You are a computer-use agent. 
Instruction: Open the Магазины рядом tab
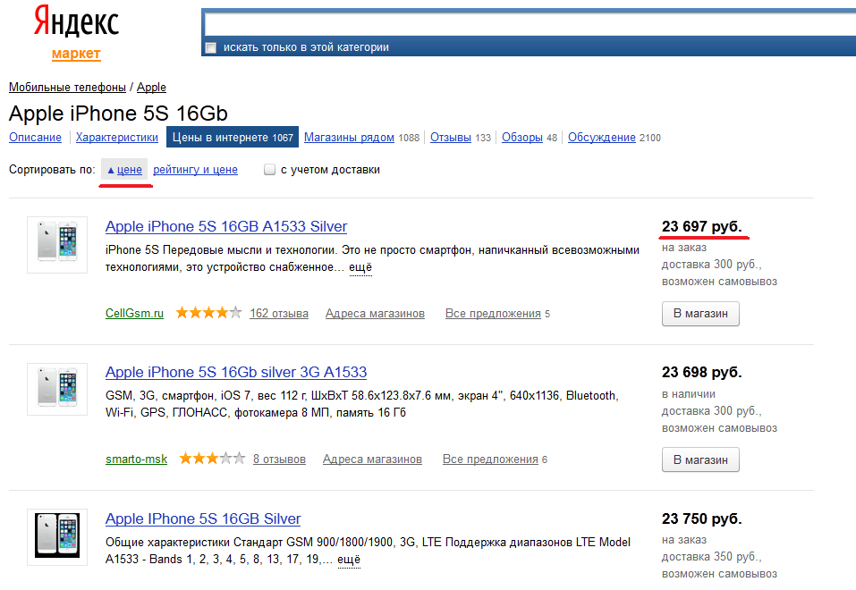coord(349,138)
